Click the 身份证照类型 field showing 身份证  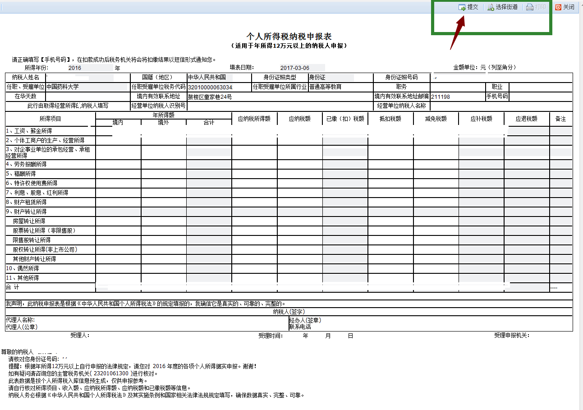point(331,78)
